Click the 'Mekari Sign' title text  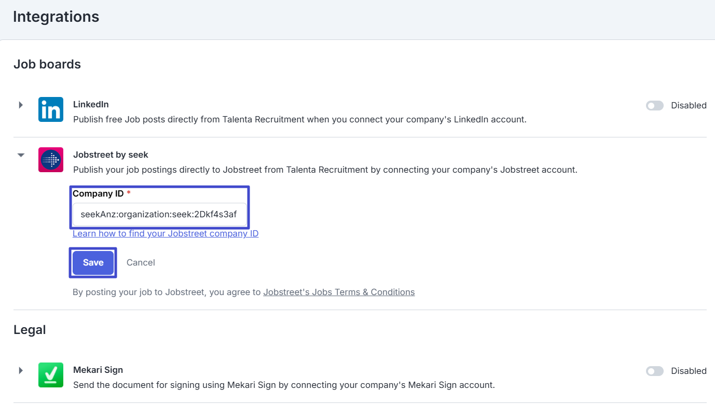tap(98, 370)
